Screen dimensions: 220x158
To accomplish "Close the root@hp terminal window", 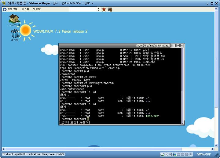I will tap(182, 45).
